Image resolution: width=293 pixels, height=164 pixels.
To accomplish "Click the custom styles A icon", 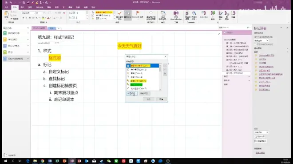I will point(194,16).
